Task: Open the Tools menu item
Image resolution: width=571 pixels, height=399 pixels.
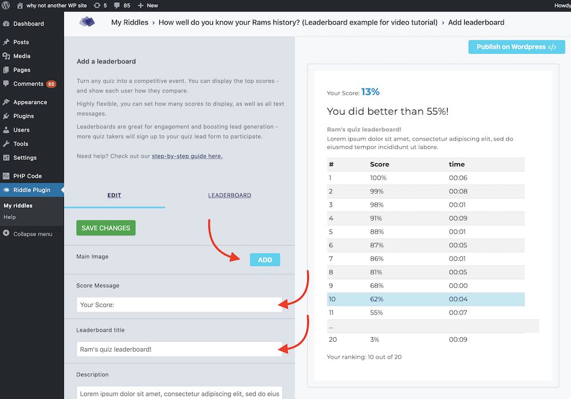Action: [21, 144]
